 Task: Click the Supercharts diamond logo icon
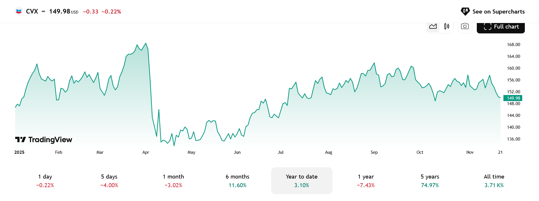[465, 12]
